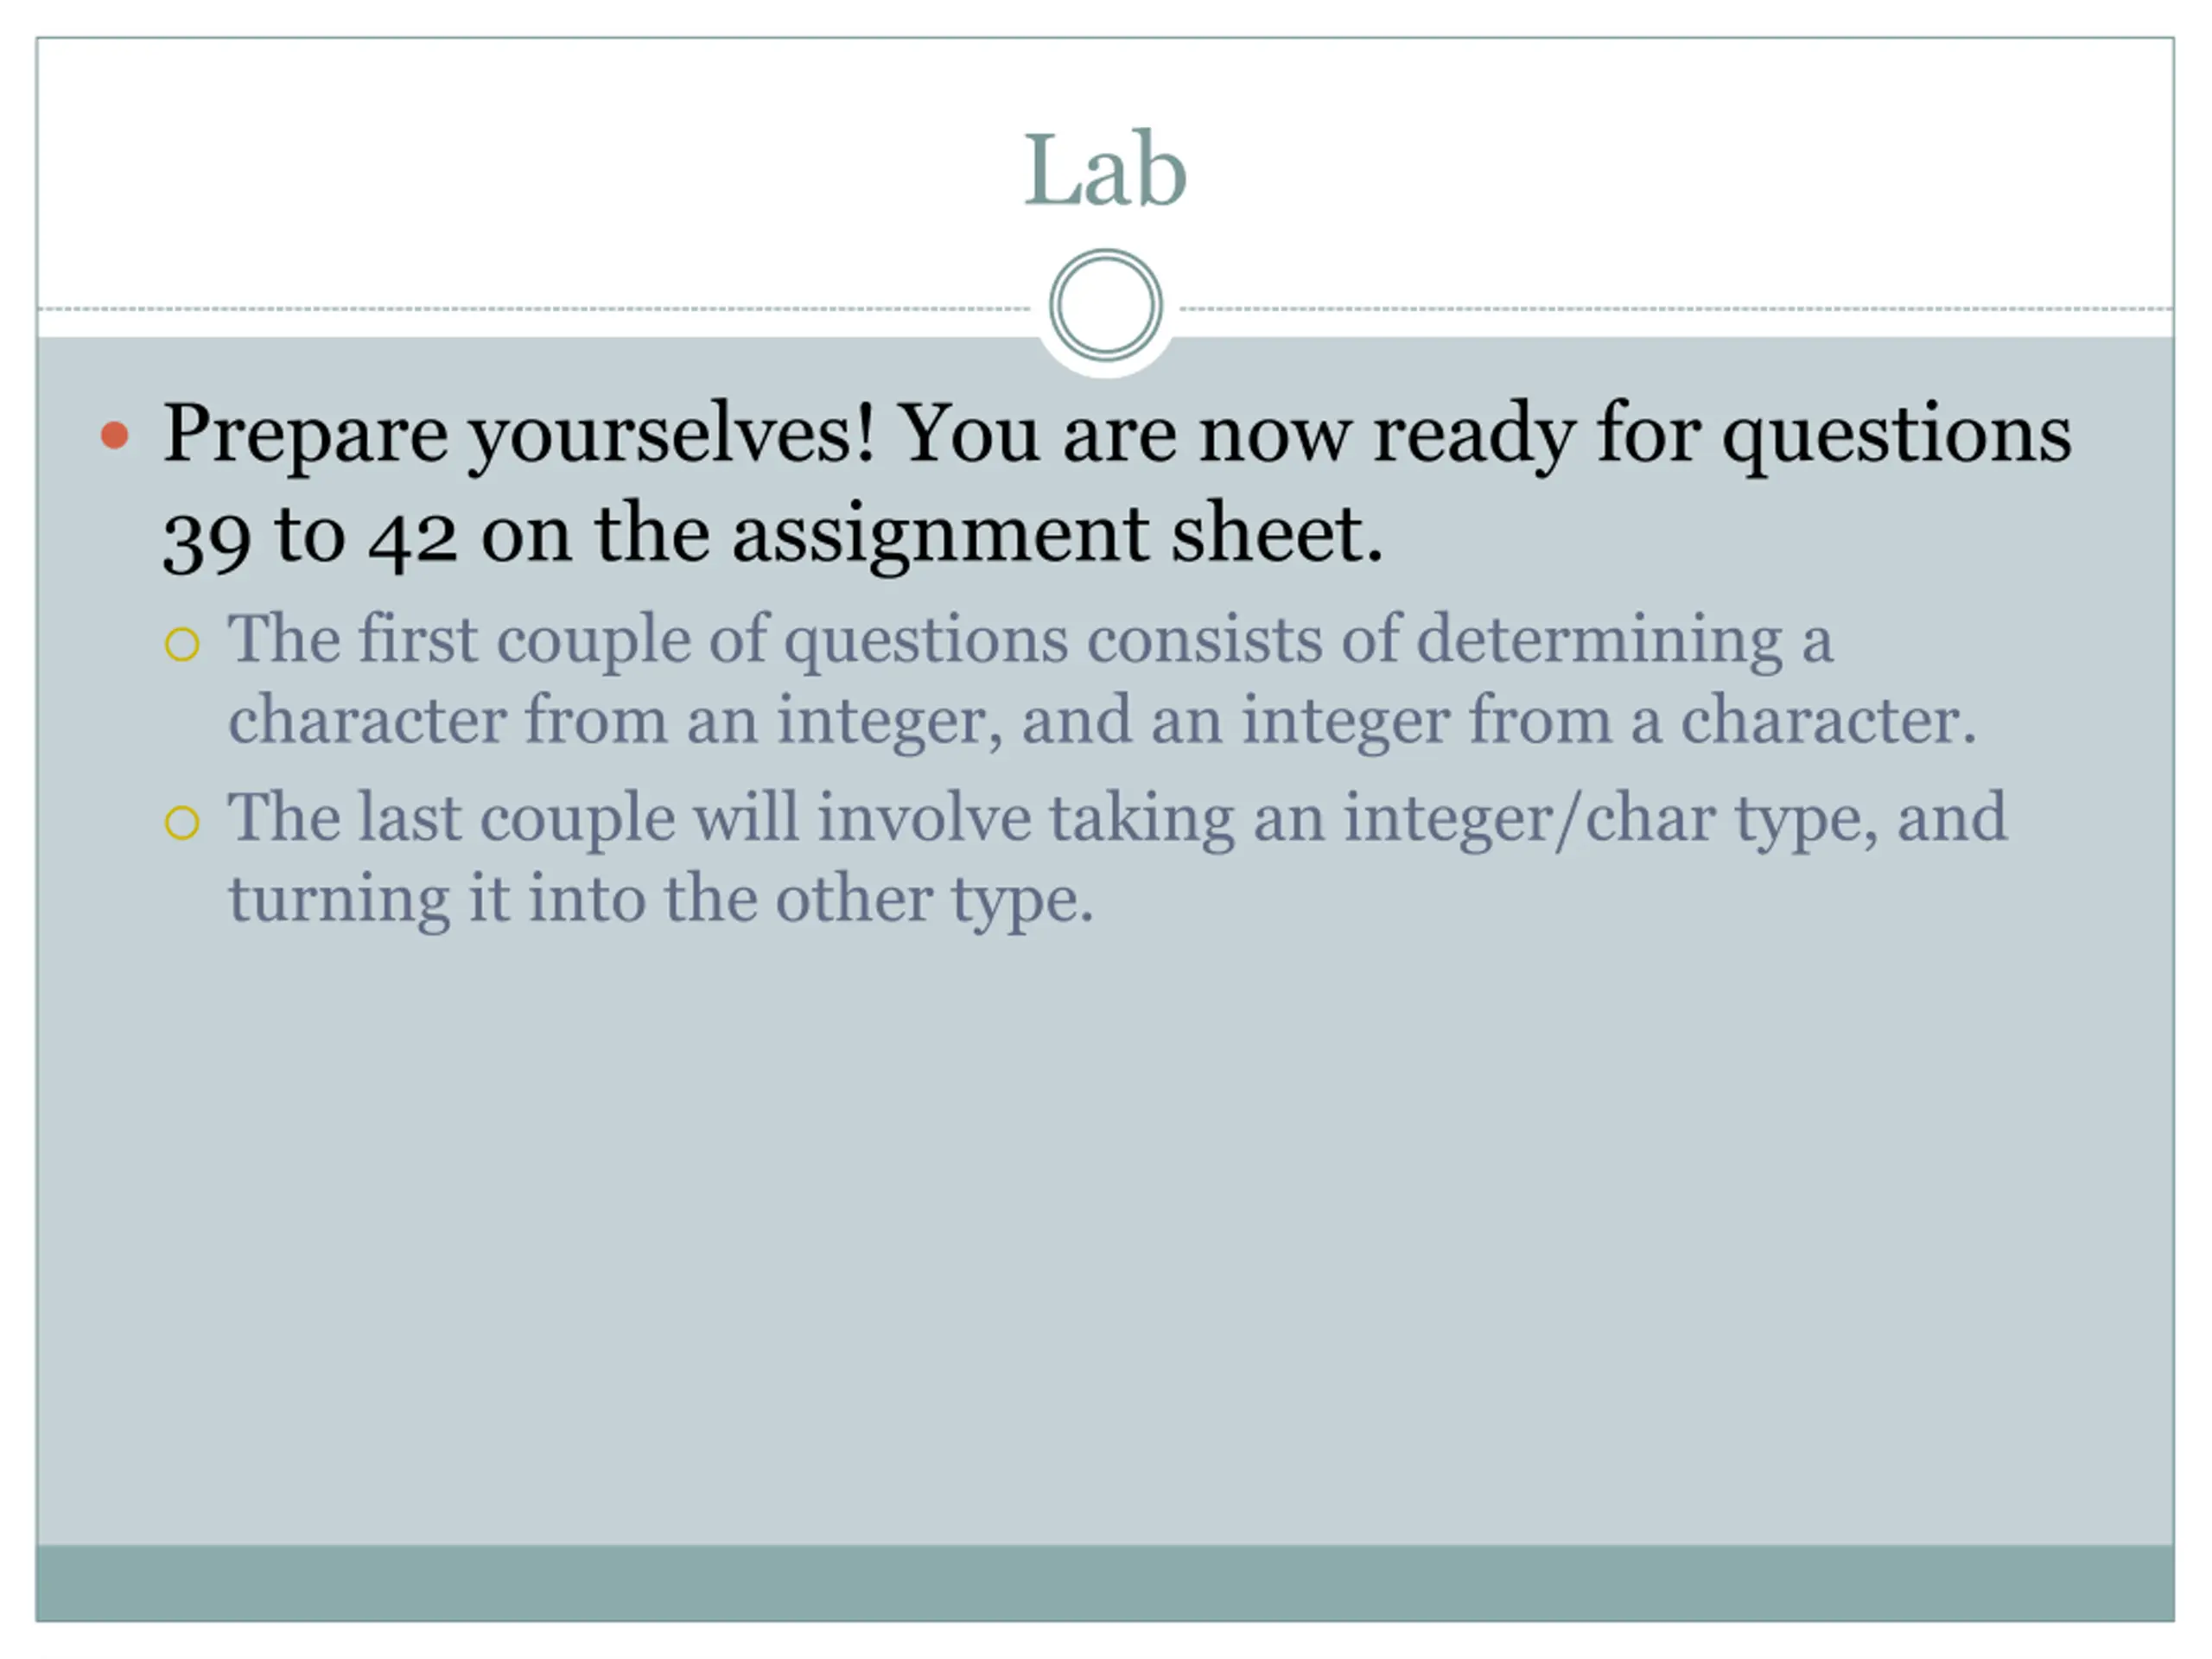
Task: Click the words 'You are now ready'
Action: click(1237, 436)
